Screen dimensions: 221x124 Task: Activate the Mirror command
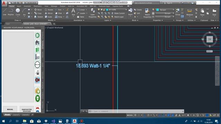pos(49,13)
